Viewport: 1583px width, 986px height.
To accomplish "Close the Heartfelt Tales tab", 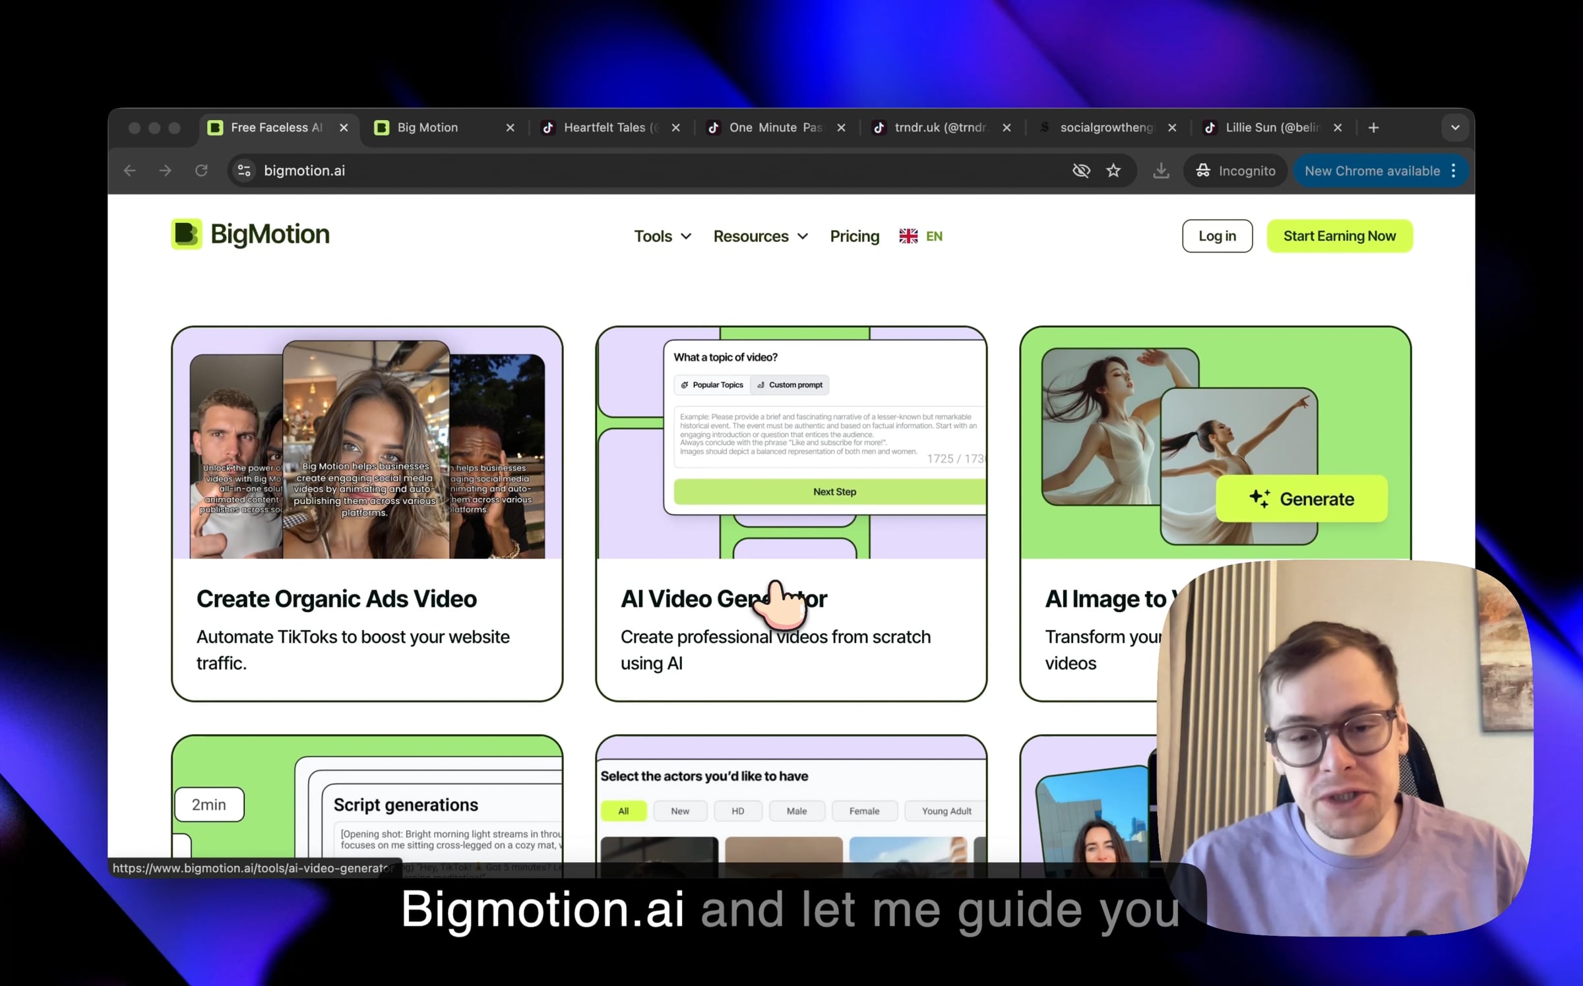I will (675, 128).
